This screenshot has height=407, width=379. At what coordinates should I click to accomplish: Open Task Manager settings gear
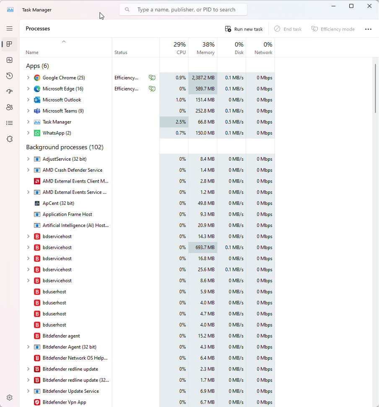(9, 397)
